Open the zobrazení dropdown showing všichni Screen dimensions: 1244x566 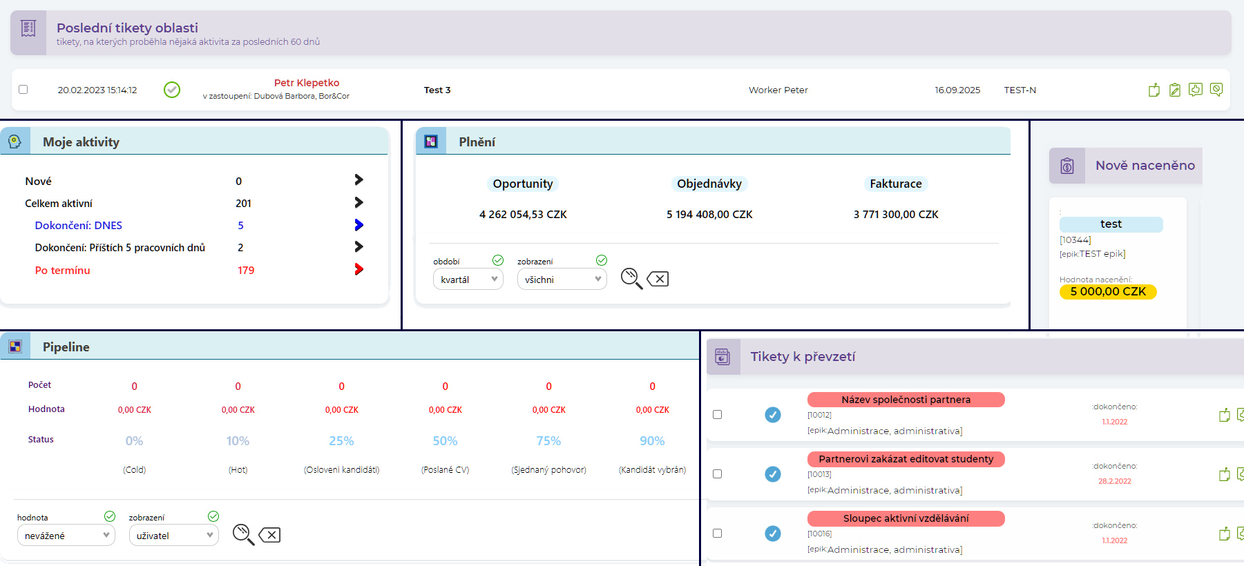tap(562, 280)
